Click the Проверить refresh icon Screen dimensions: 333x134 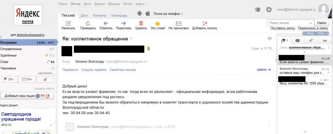pyautogui.click(x=88, y=23)
